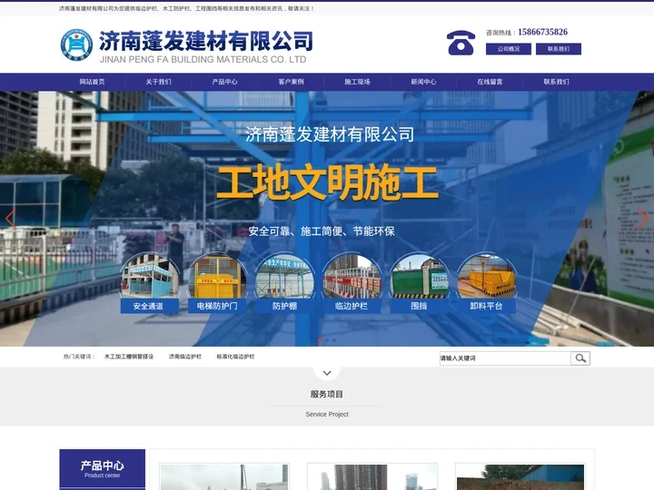Open 施工现场 navigation item
The image size is (654, 490).
(x=358, y=82)
